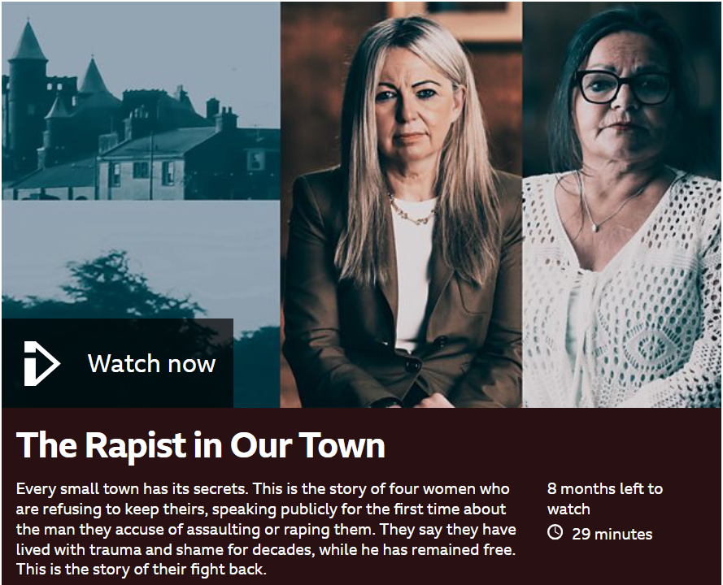Open "The Rapist in Our Town" title
The height and width of the screenshot is (585, 723).
[201, 445]
